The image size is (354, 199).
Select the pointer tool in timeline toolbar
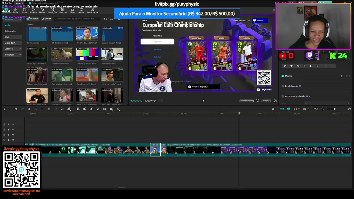(x=4, y=109)
